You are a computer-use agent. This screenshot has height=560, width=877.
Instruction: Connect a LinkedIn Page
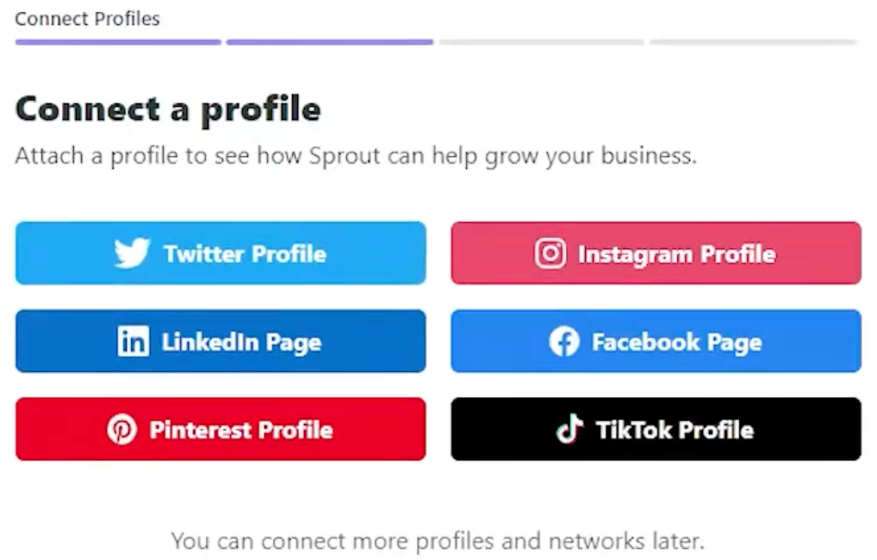[x=220, y=341]
